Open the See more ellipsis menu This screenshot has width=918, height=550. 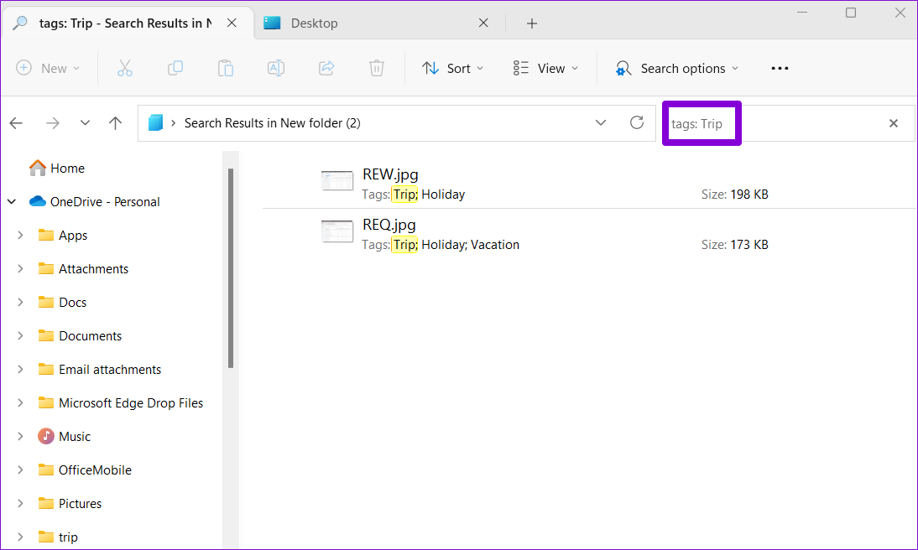[780, 68]
